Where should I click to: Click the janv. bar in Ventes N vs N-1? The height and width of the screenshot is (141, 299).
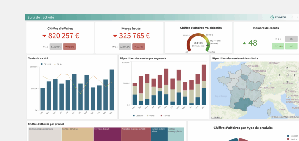tap(43, 99)
